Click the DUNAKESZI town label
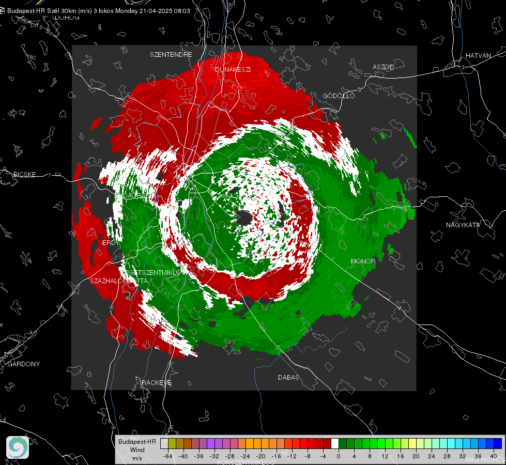The height and width of the screenshot is (465, 506). [233, 69]
